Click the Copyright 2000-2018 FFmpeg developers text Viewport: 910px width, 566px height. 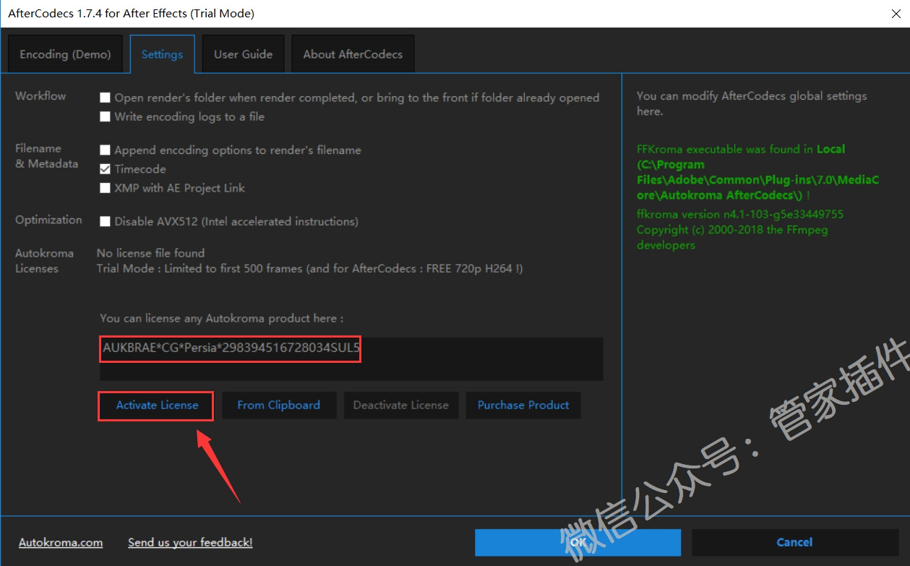pyautogui.click(x=732, y=237)
